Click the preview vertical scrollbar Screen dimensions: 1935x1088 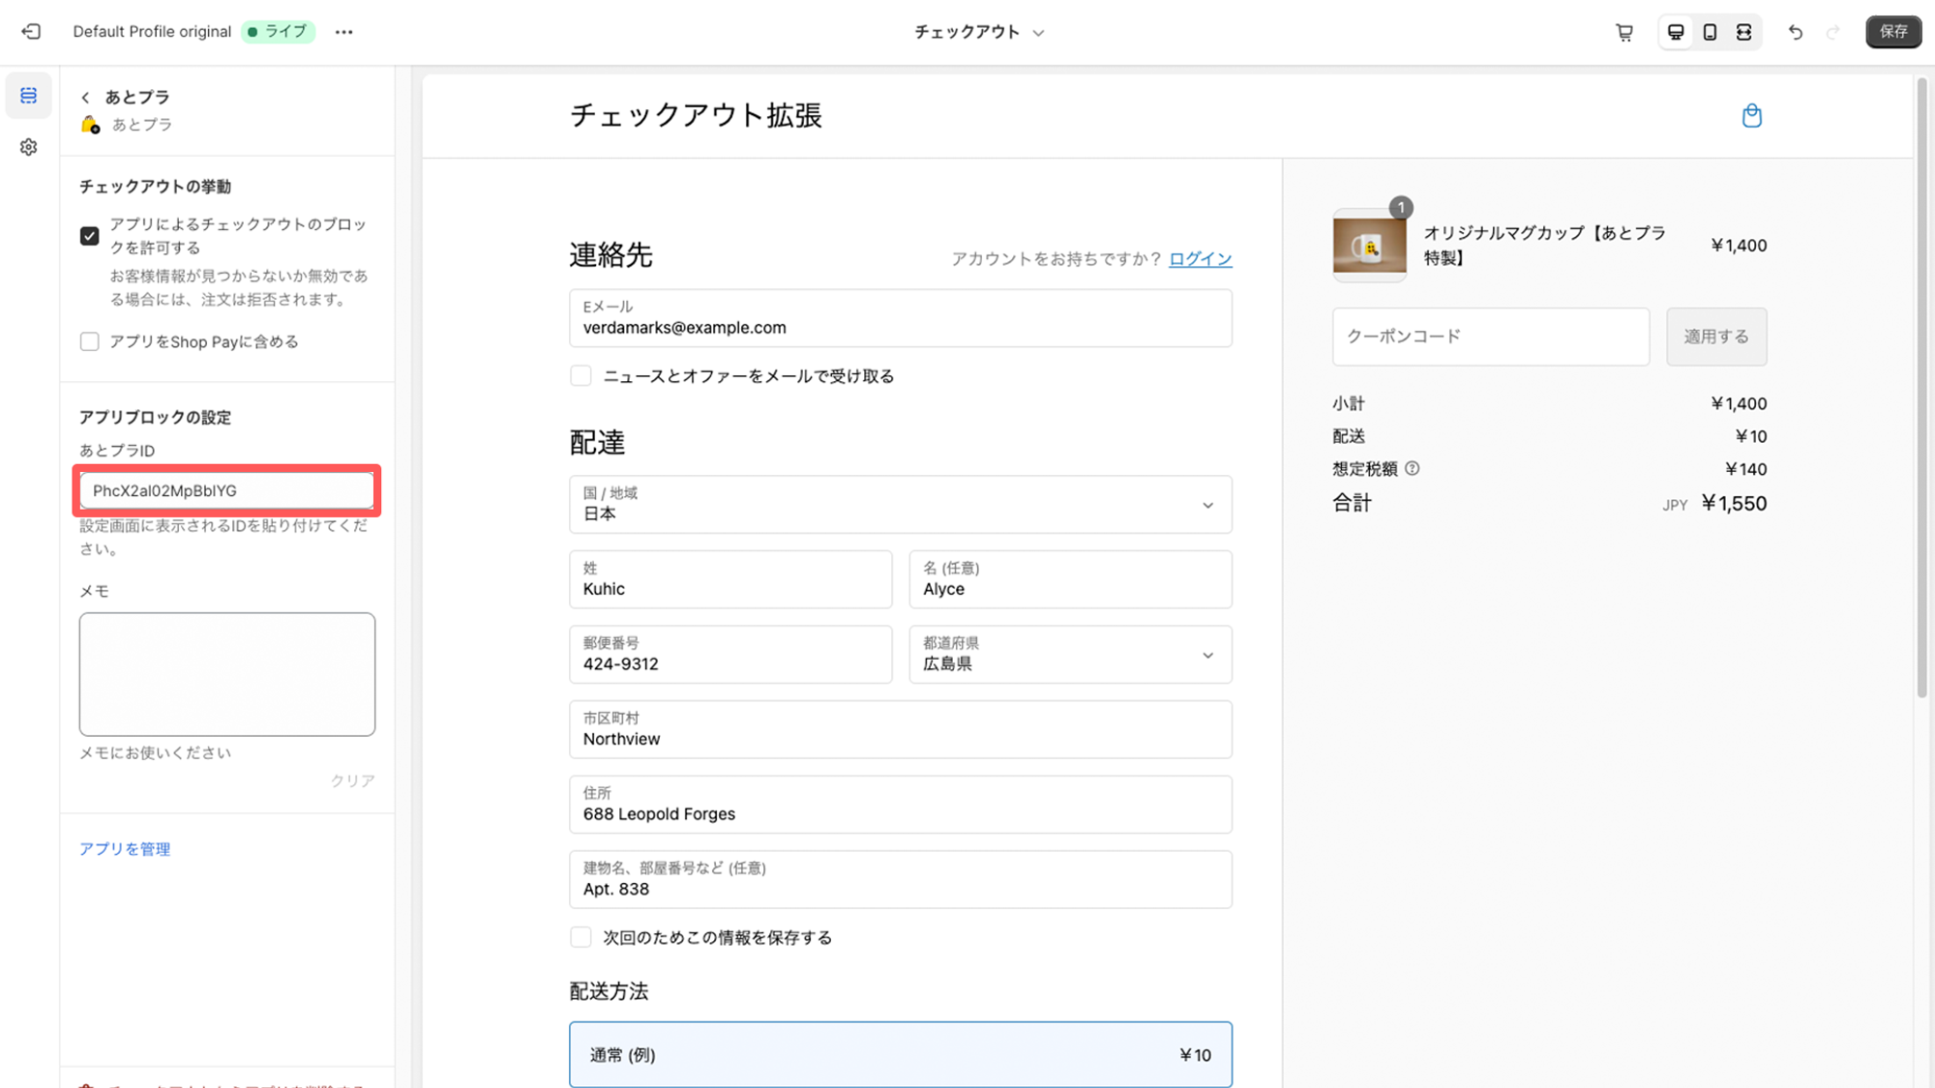1921,387
